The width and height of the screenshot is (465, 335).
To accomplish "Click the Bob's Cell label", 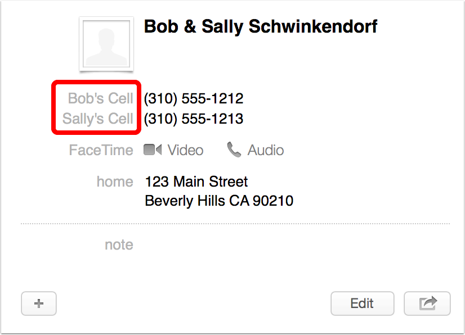I will pos(100,98).
